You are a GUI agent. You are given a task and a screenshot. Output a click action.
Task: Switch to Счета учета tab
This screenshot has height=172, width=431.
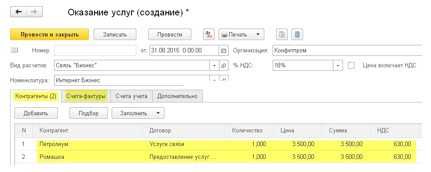tap(131, 96)
